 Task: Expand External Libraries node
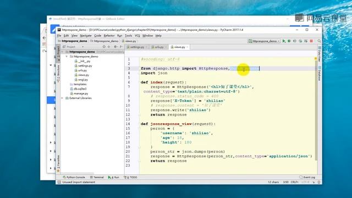point(62,98)
